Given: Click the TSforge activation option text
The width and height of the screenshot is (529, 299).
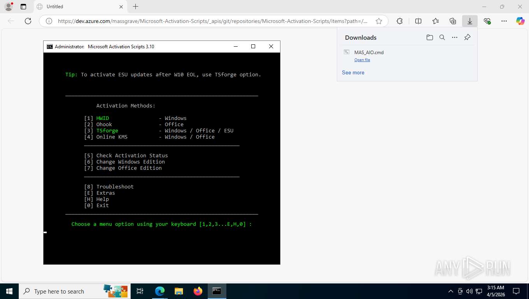Looking at the screenshot, I should point(107,131).
